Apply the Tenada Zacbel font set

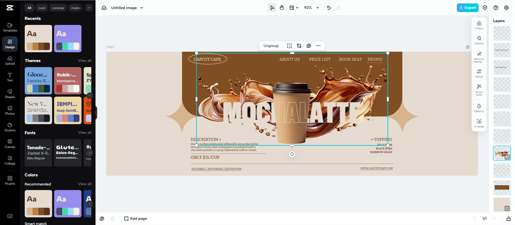(x=38, y=153)
